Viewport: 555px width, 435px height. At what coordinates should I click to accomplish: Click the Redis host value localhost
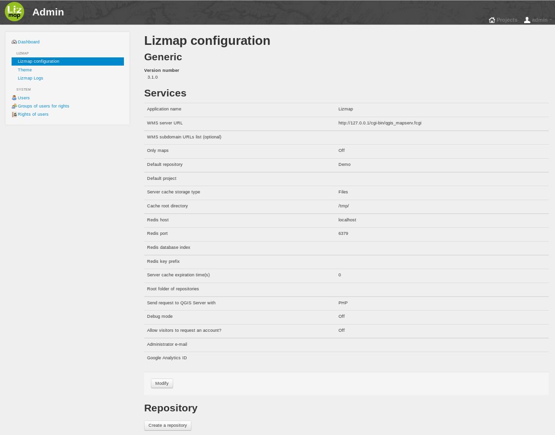(x=347, y=220)
